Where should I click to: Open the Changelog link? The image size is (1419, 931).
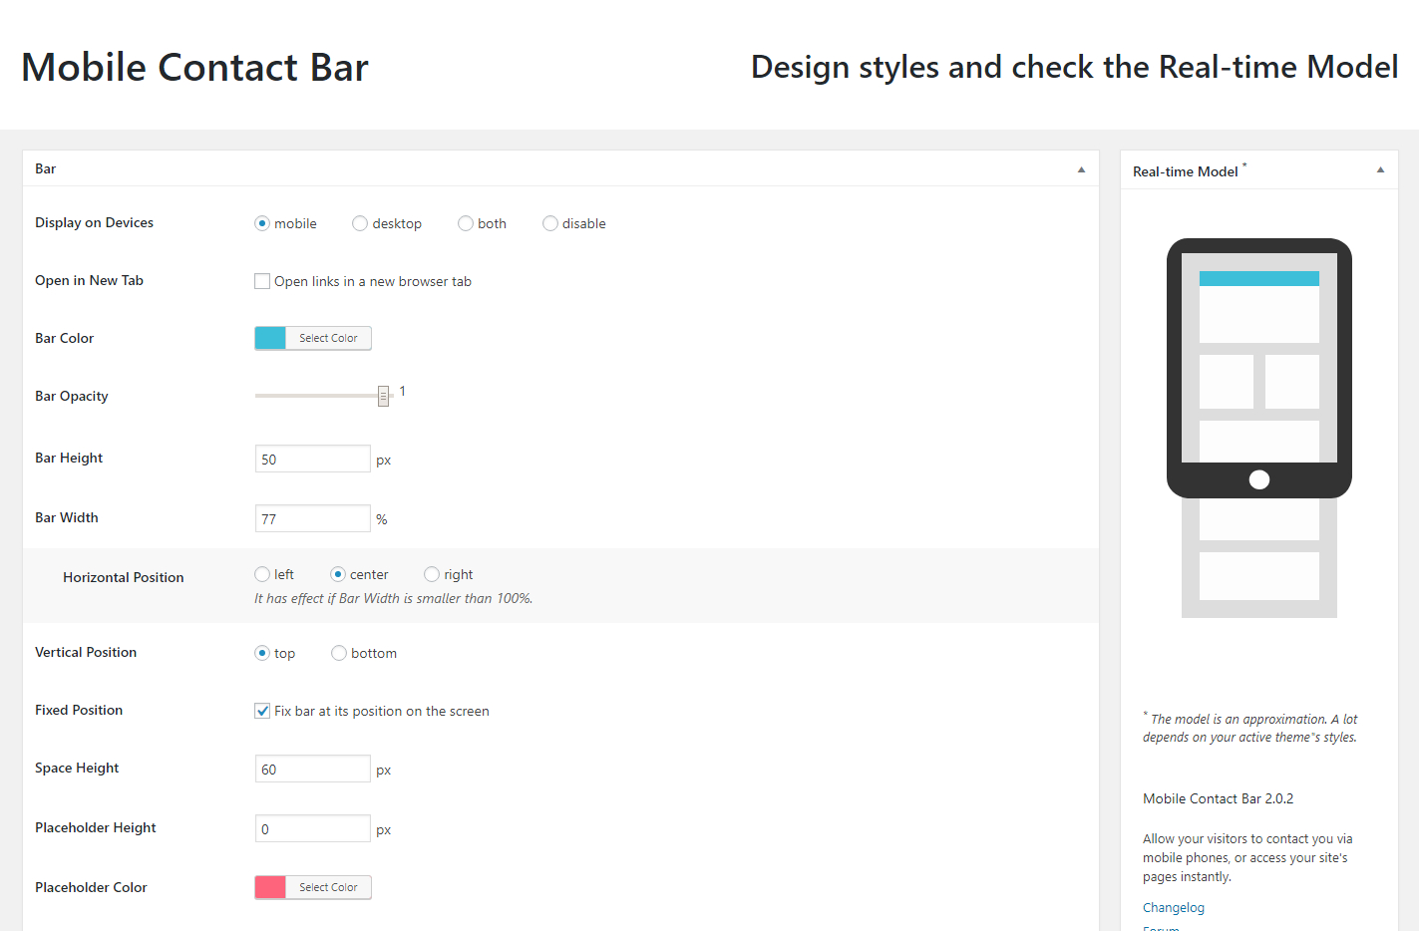(x=1174, y=907)
